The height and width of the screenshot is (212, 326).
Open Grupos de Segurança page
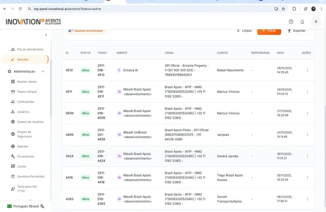pos(25,134)
